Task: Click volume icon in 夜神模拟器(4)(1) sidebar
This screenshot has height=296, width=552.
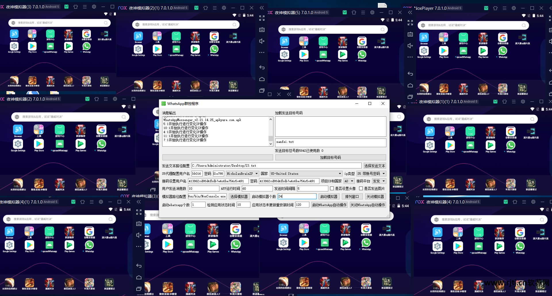Action: tap(139, 235)
